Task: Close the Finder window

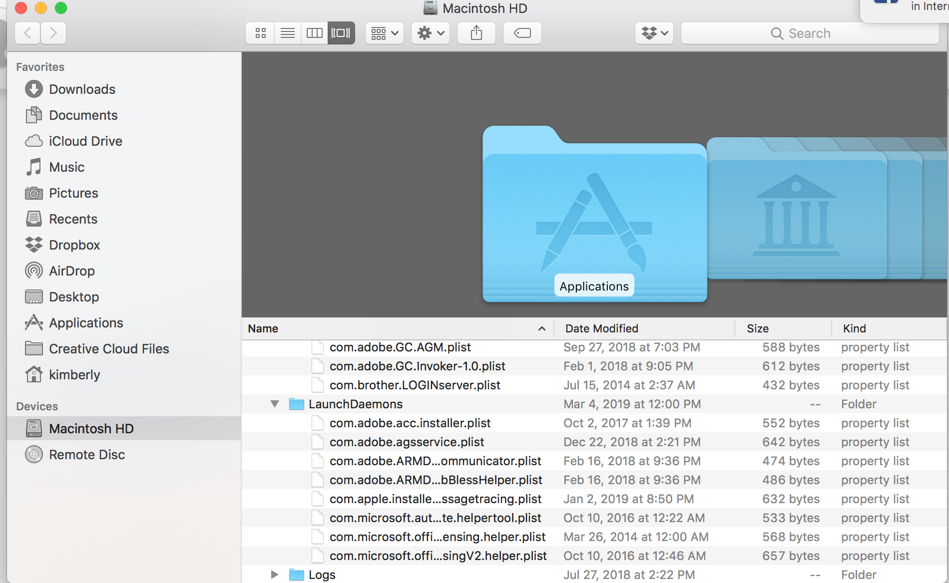Action: pos(21,8)
